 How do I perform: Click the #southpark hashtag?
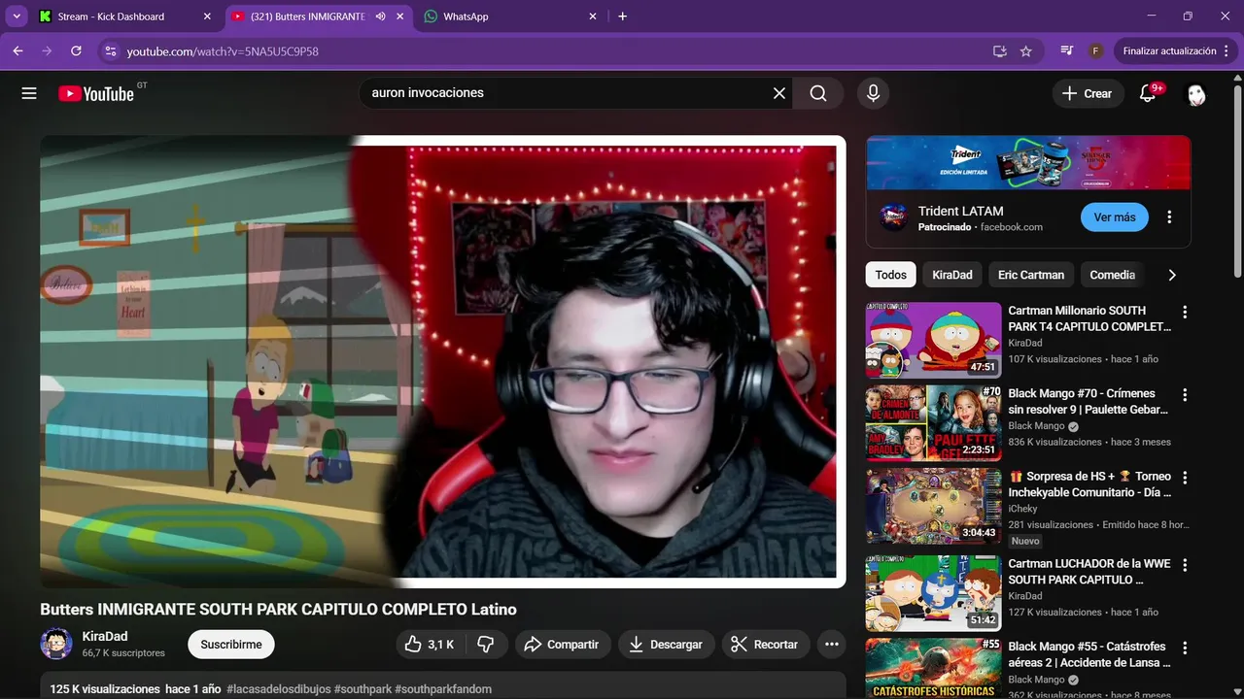click(363, 689)
